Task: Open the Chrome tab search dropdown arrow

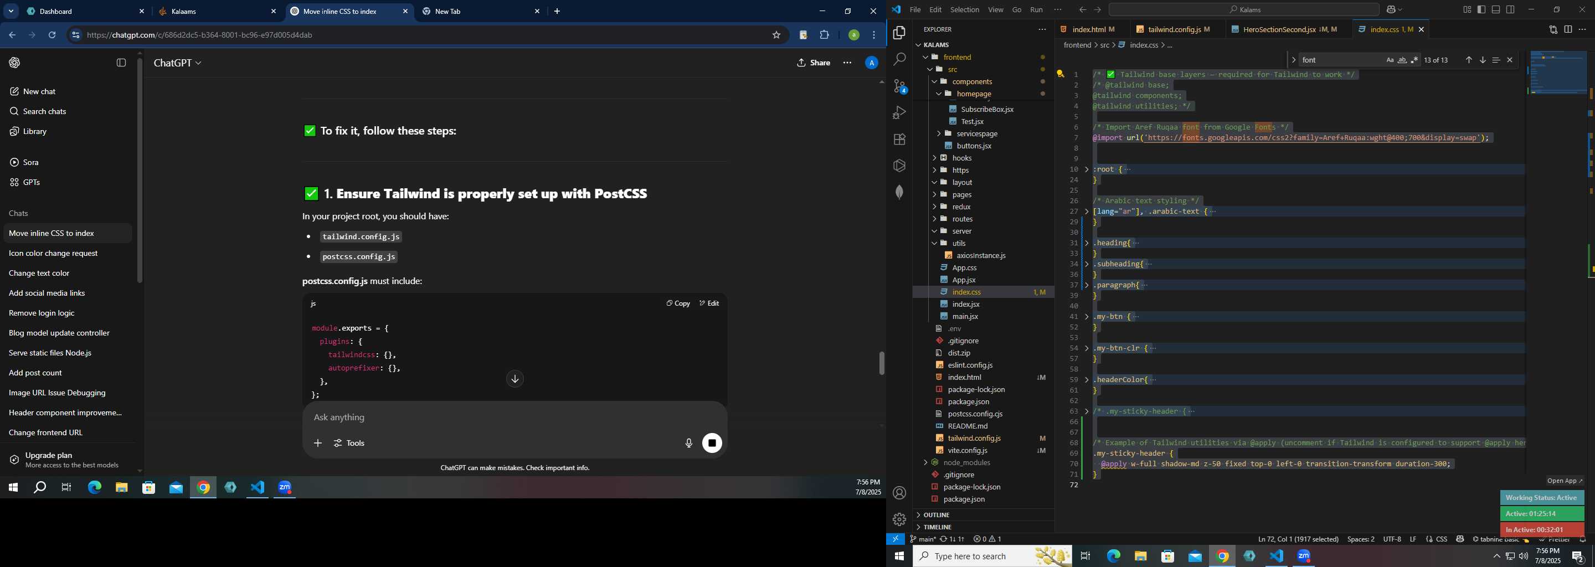Action: pos(11,11)
